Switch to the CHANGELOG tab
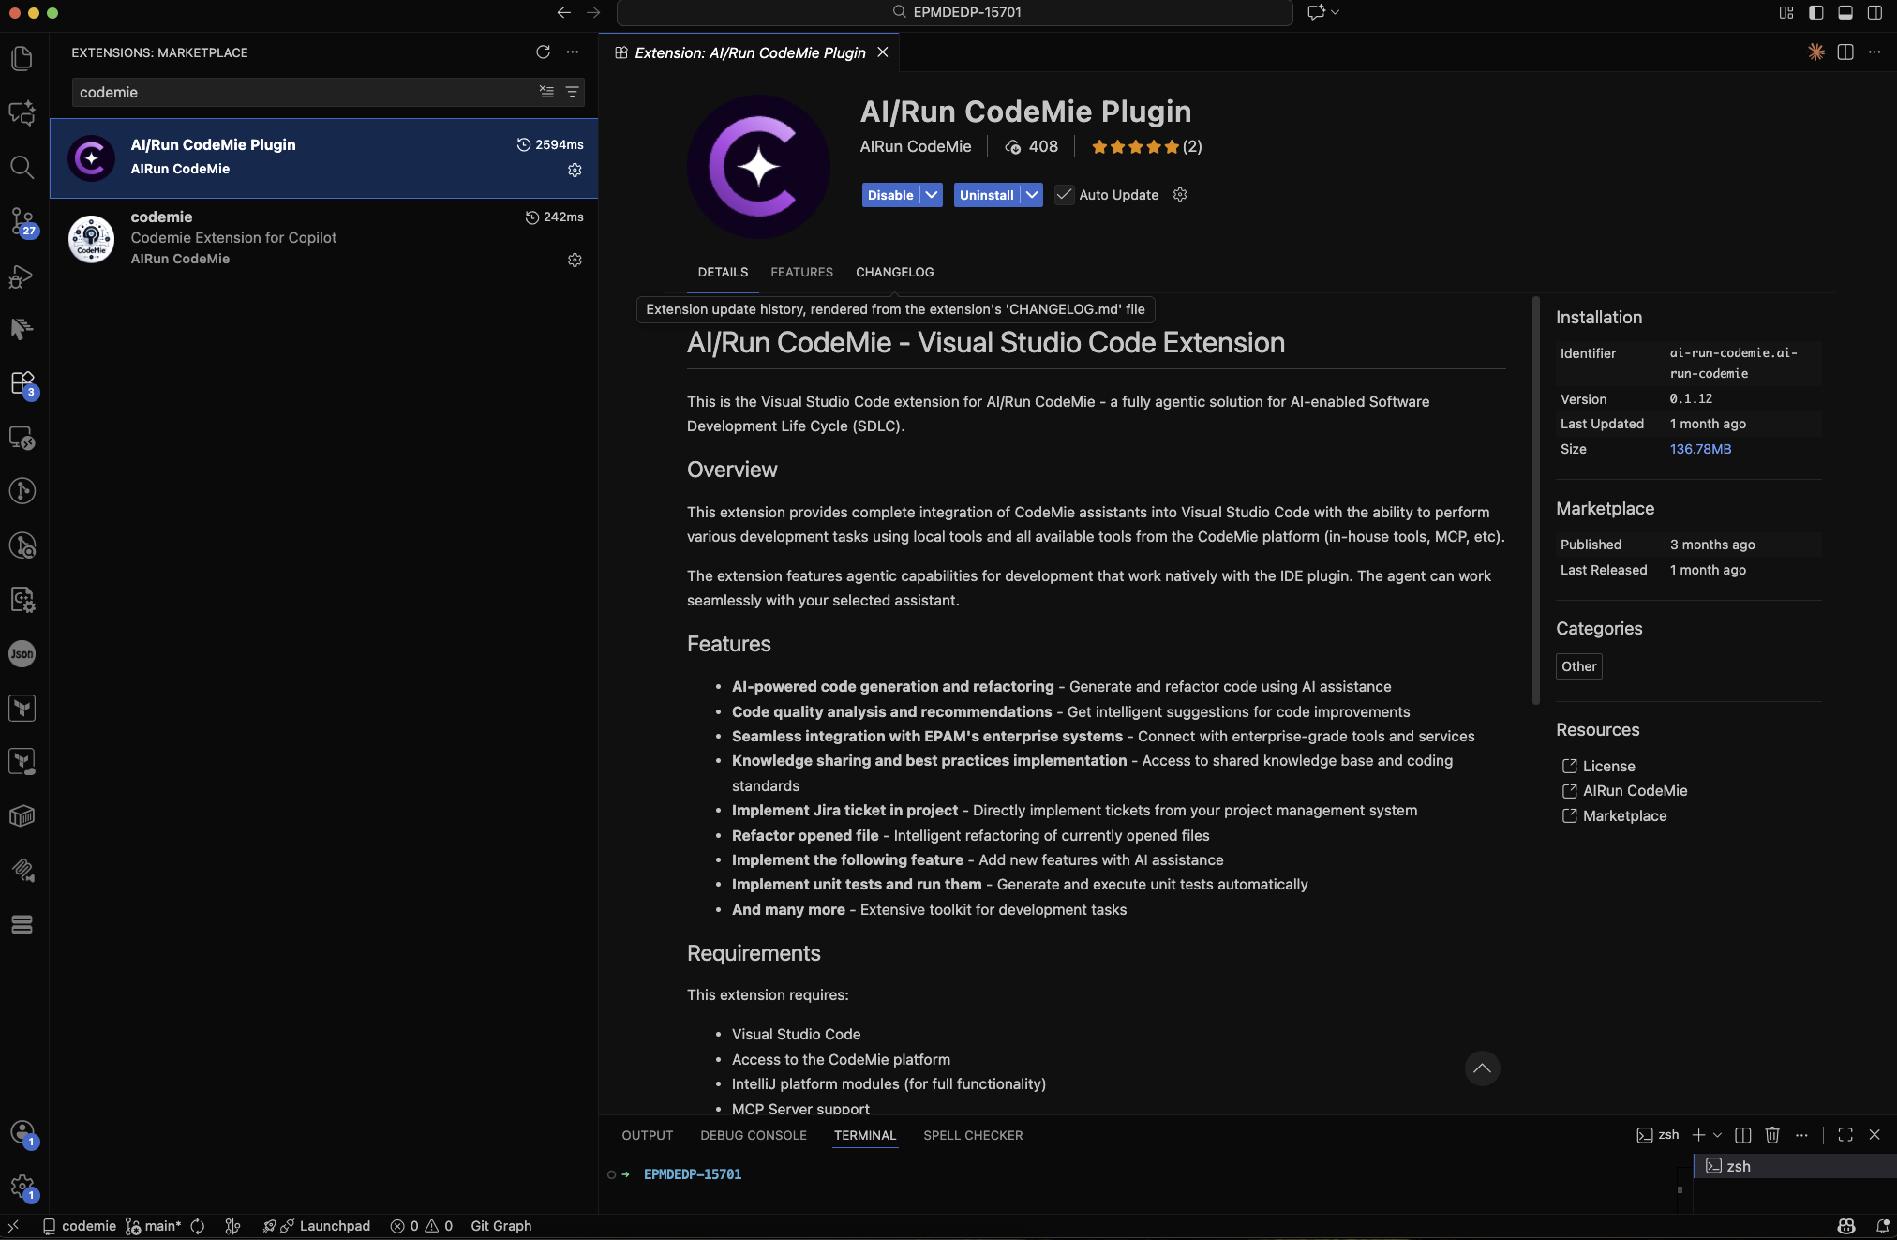 point(894,272)
